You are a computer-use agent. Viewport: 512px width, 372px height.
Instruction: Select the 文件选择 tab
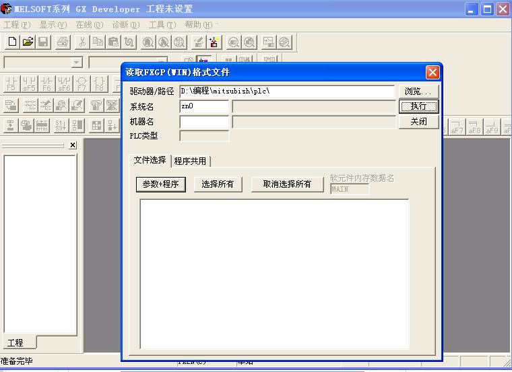click(150, 160)
